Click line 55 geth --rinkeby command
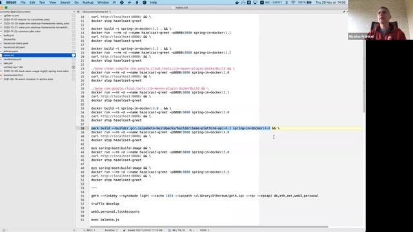This screenshot has height=232, width=413. point(205,196)
